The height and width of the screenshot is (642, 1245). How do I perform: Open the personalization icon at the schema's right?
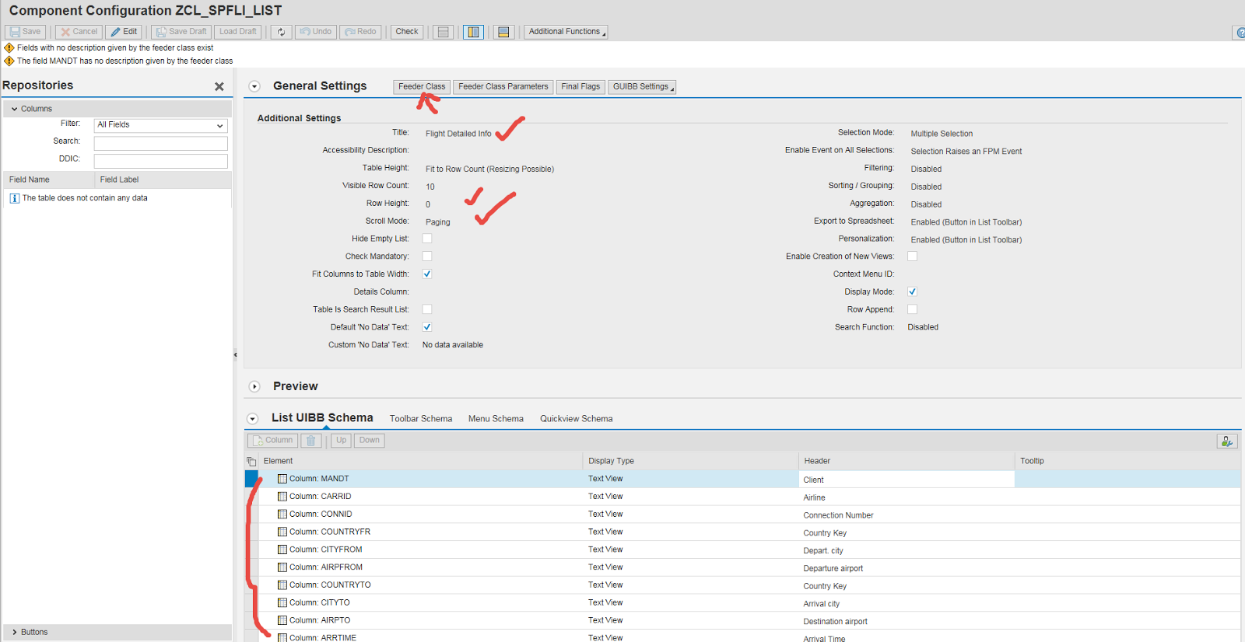[1226, 441]
